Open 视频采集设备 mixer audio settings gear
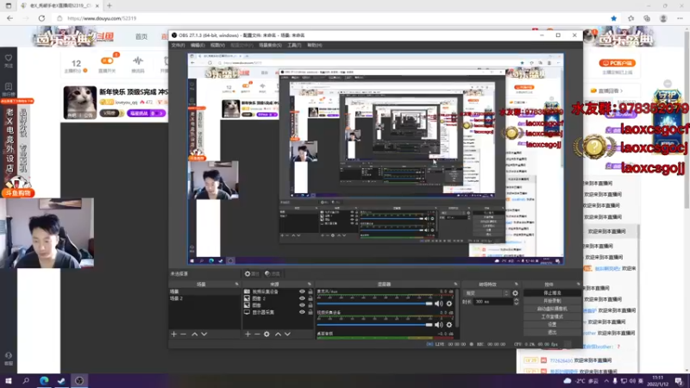 (x=448, y=325)
